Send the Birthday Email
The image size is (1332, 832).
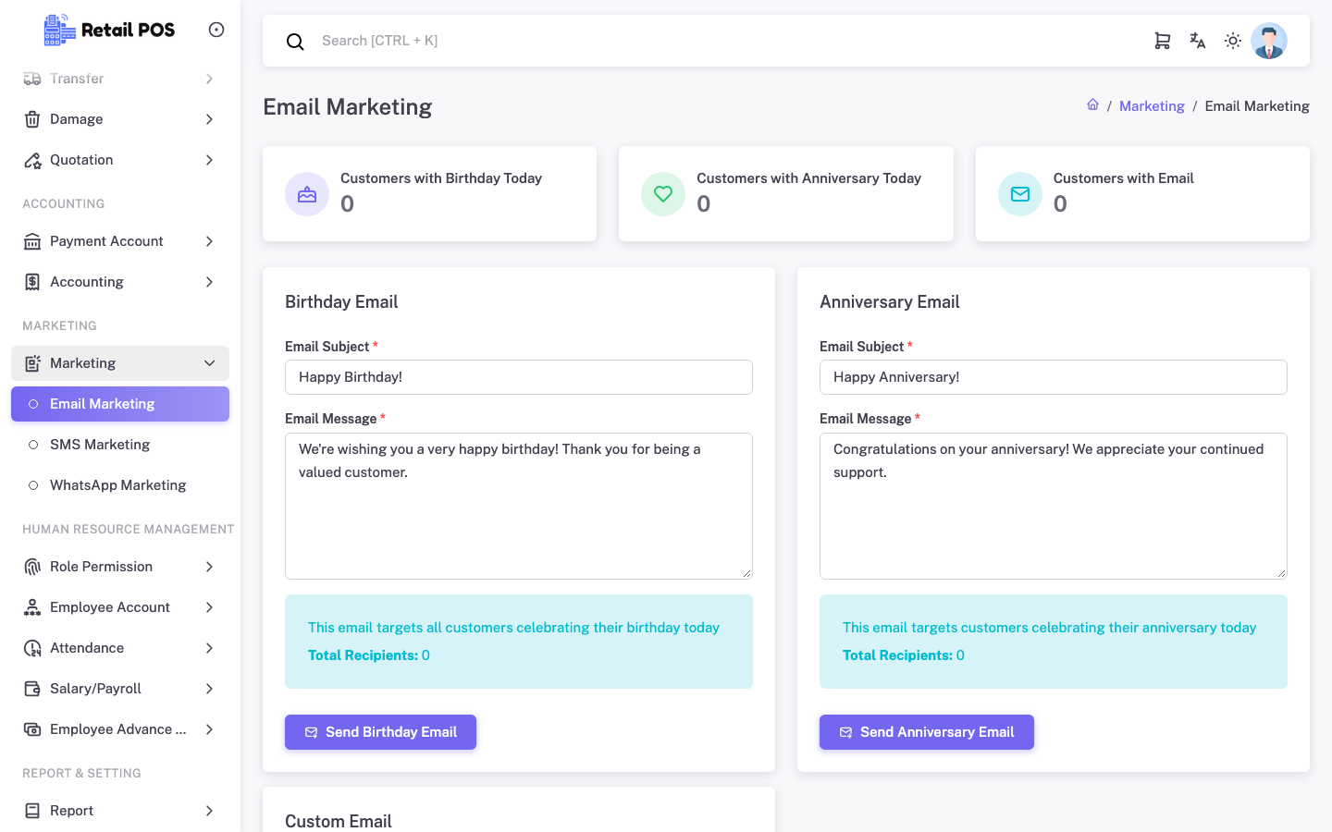pyautogui.click(x=380, y=732)
